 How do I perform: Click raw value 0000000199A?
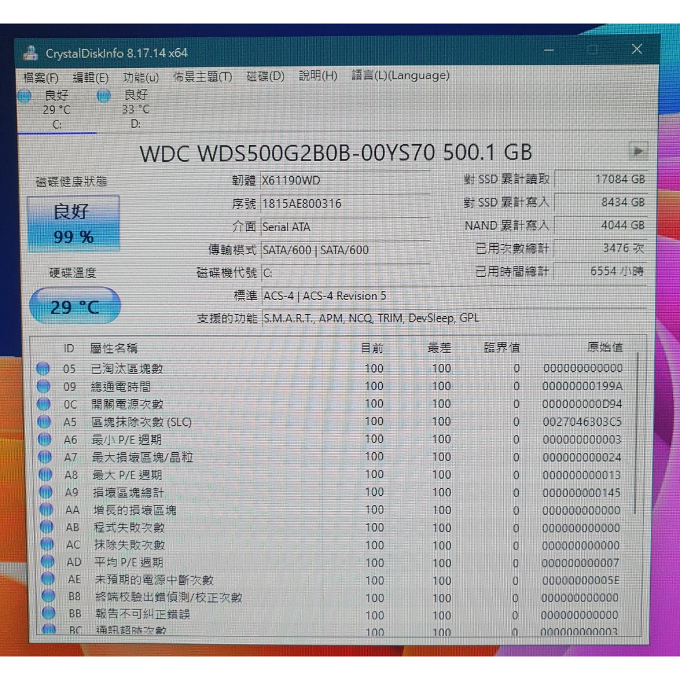coord(583,386)
